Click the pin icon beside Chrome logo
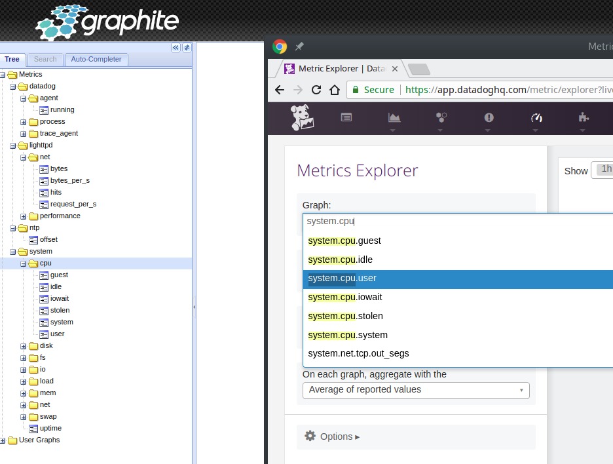Screen dimensions: 613x464 299,47
